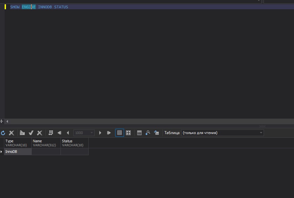Screen dimensions: 294x198
Task: Select the InnoDB result cell
Action: (18, 152)
